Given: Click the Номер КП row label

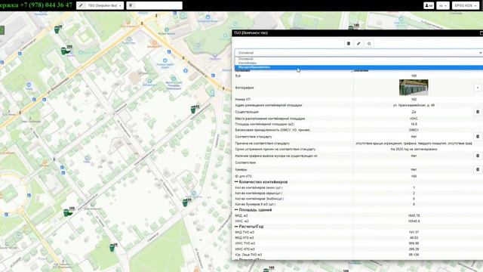Looking at the screenshot, I should pos(243,99).
